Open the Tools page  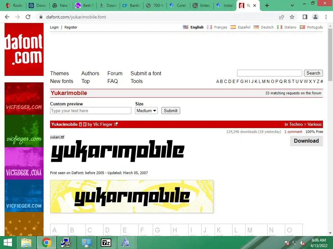pos(137,81)
